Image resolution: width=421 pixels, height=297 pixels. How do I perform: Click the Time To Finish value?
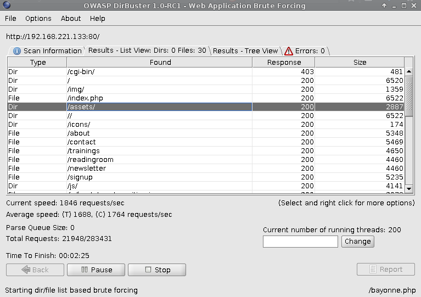click(74, 255)
